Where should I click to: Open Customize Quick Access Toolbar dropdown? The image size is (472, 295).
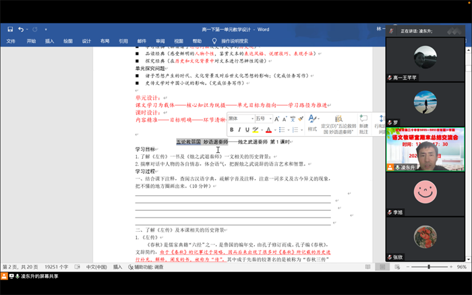[x=46, y=30]
